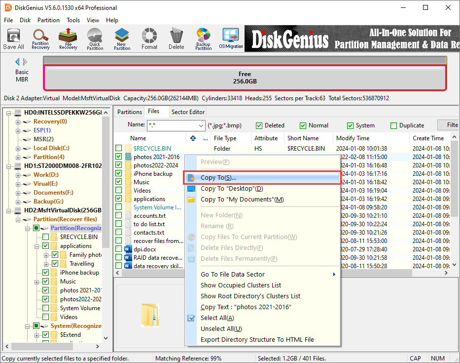Choose Copy To(S)... from context menu
The image size is (460, 363).
tap(262, 178)
